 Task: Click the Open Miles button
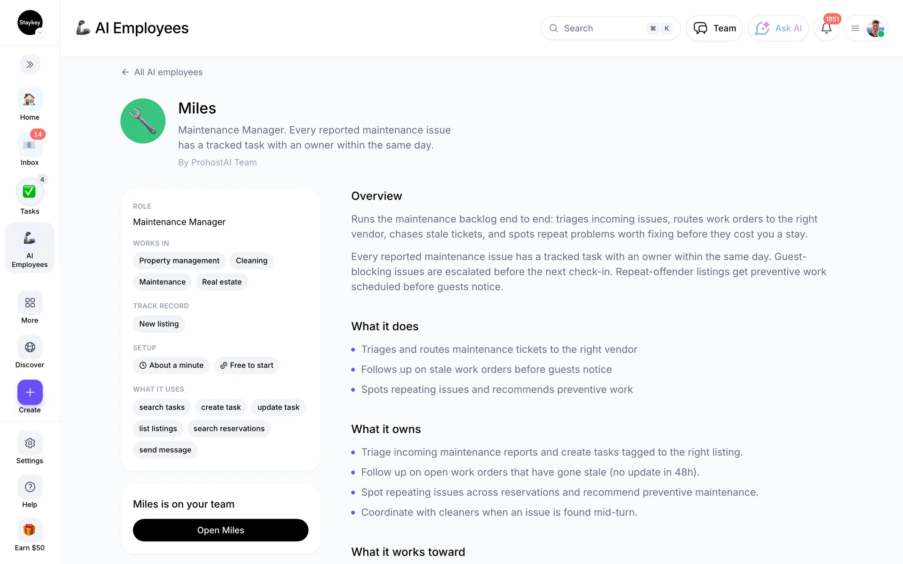220,530
